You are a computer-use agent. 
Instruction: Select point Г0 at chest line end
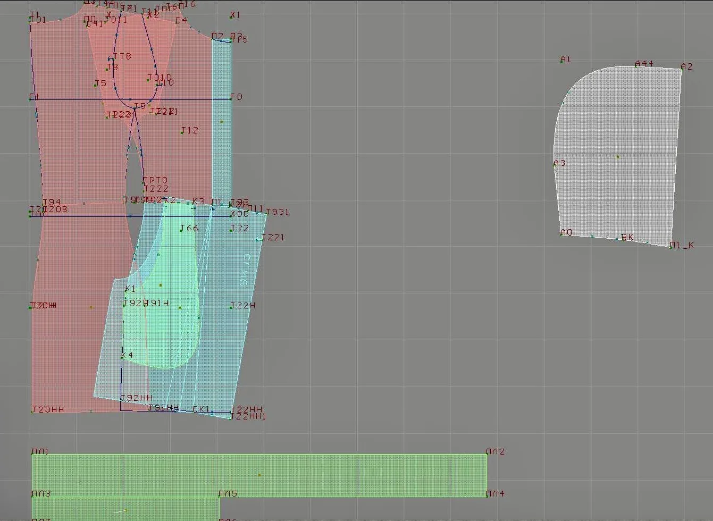pos(236,97)
